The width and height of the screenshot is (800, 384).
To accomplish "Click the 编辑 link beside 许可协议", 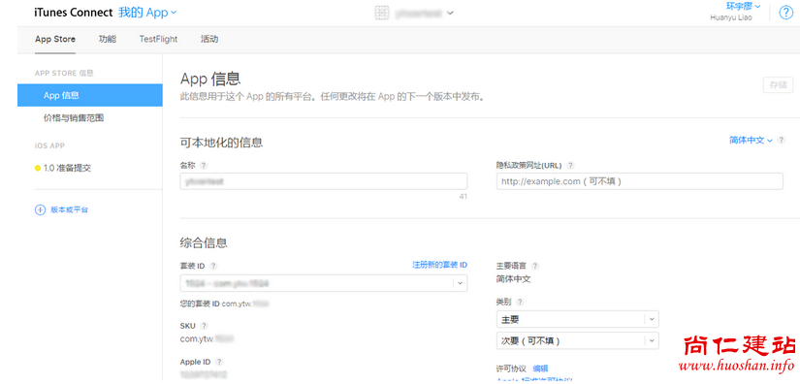I will (540, 368).
